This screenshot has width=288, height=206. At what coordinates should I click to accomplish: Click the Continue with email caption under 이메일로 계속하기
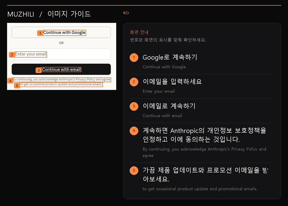(x=162, y=116)
